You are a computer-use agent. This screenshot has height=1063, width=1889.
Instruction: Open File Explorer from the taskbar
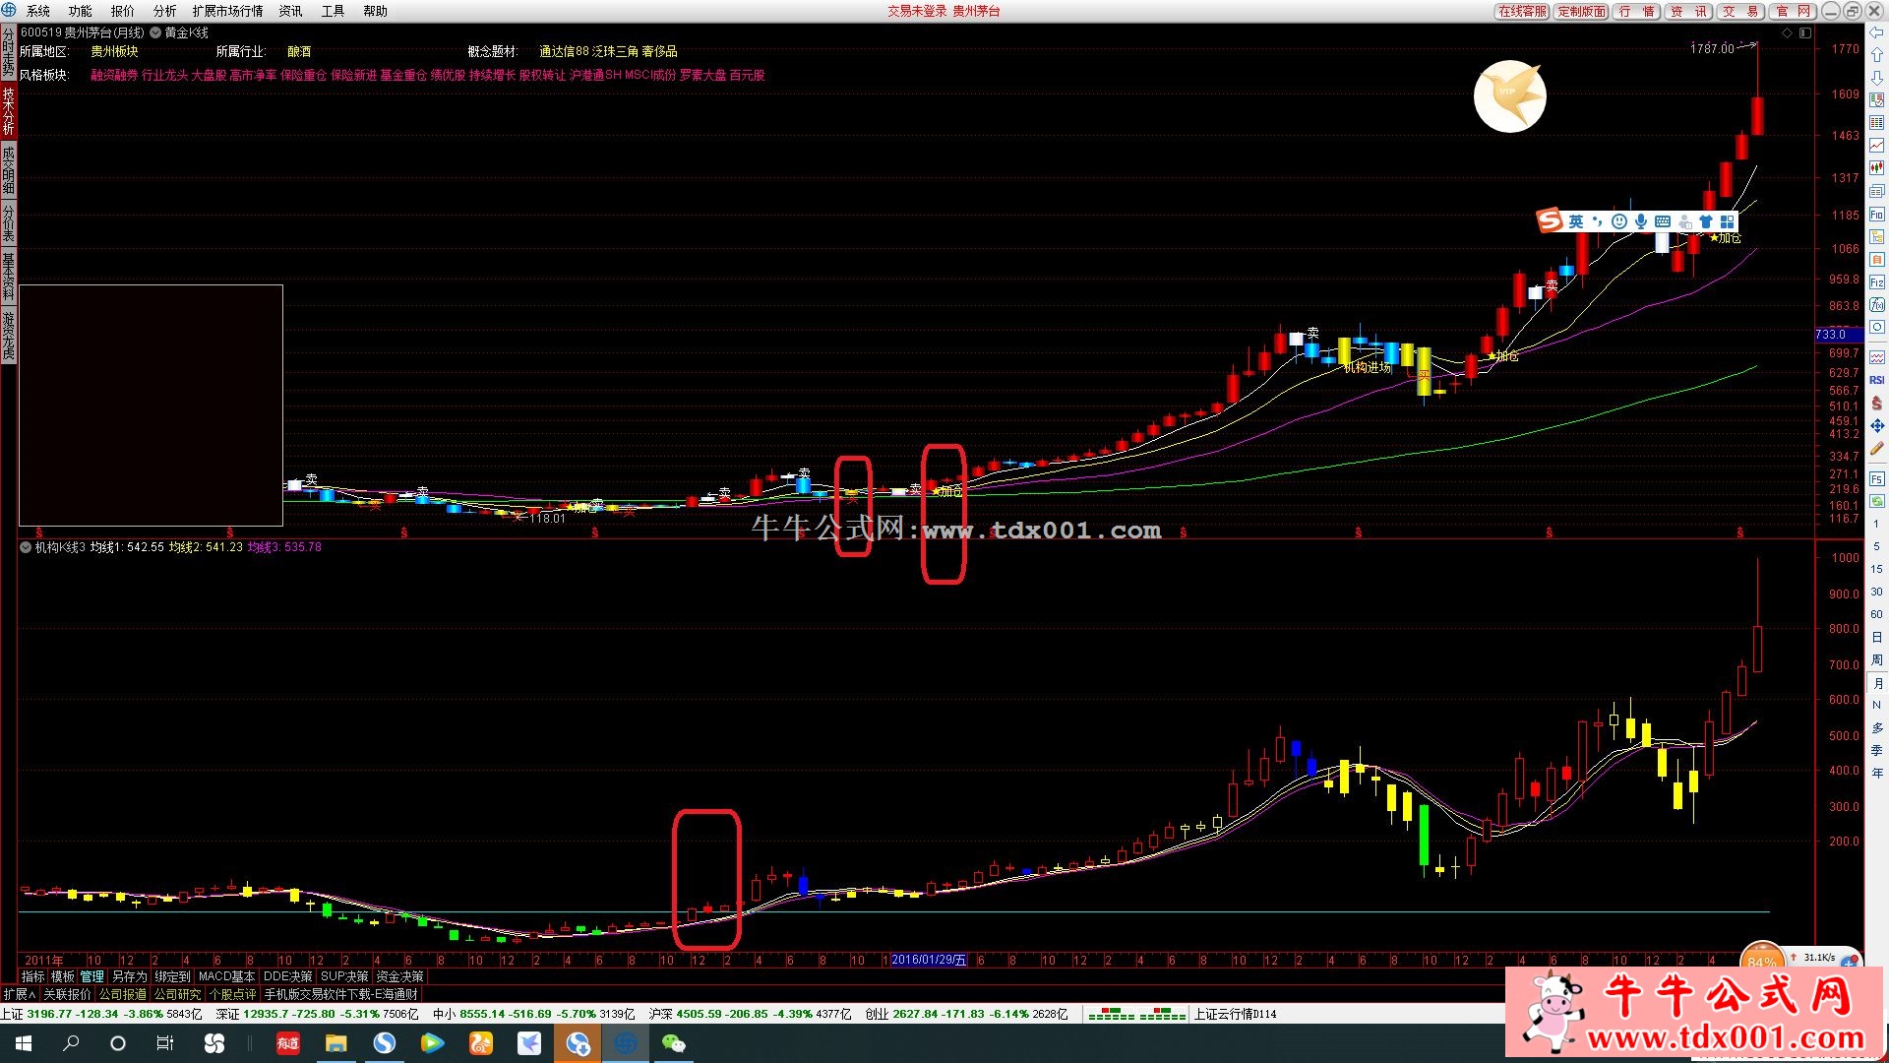tap(336, 1043)
